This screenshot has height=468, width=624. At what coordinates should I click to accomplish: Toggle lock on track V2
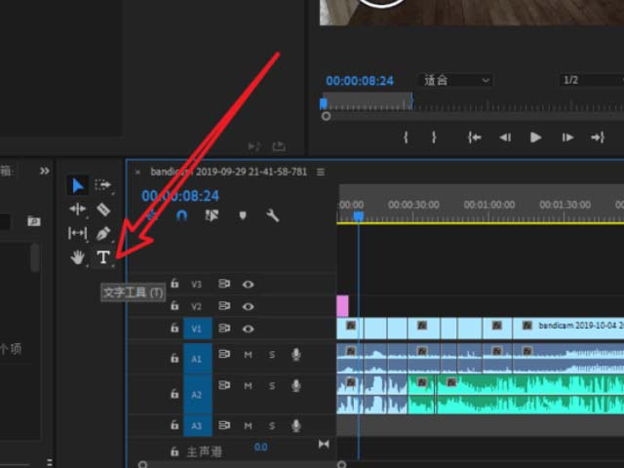[x=175, y=306]
